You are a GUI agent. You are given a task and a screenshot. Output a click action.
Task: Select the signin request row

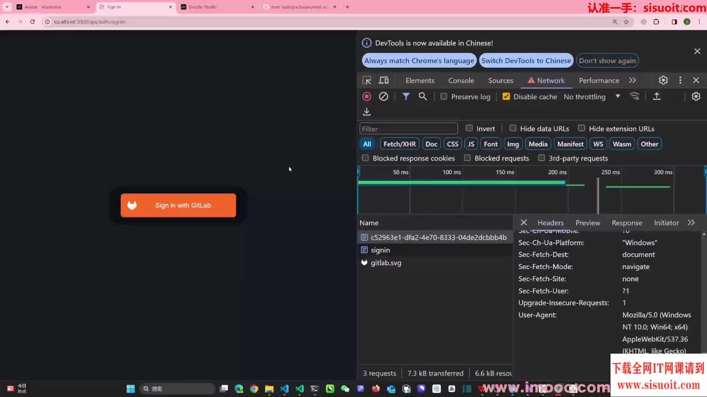tap(435, 250)
